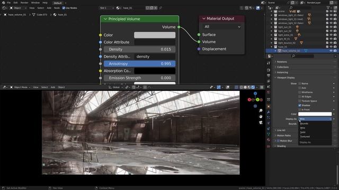
Task: Click the Density value slider
Action: click(139, 49)
